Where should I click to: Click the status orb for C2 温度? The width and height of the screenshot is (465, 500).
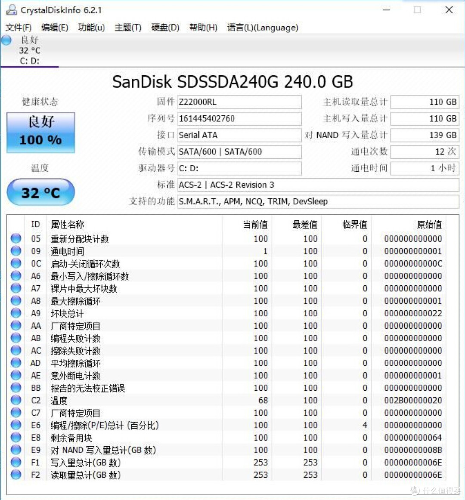point(16,400)
